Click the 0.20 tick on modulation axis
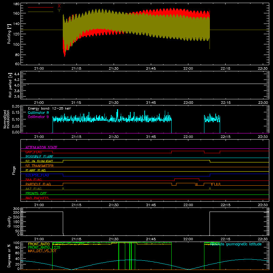 pos(16,106)
